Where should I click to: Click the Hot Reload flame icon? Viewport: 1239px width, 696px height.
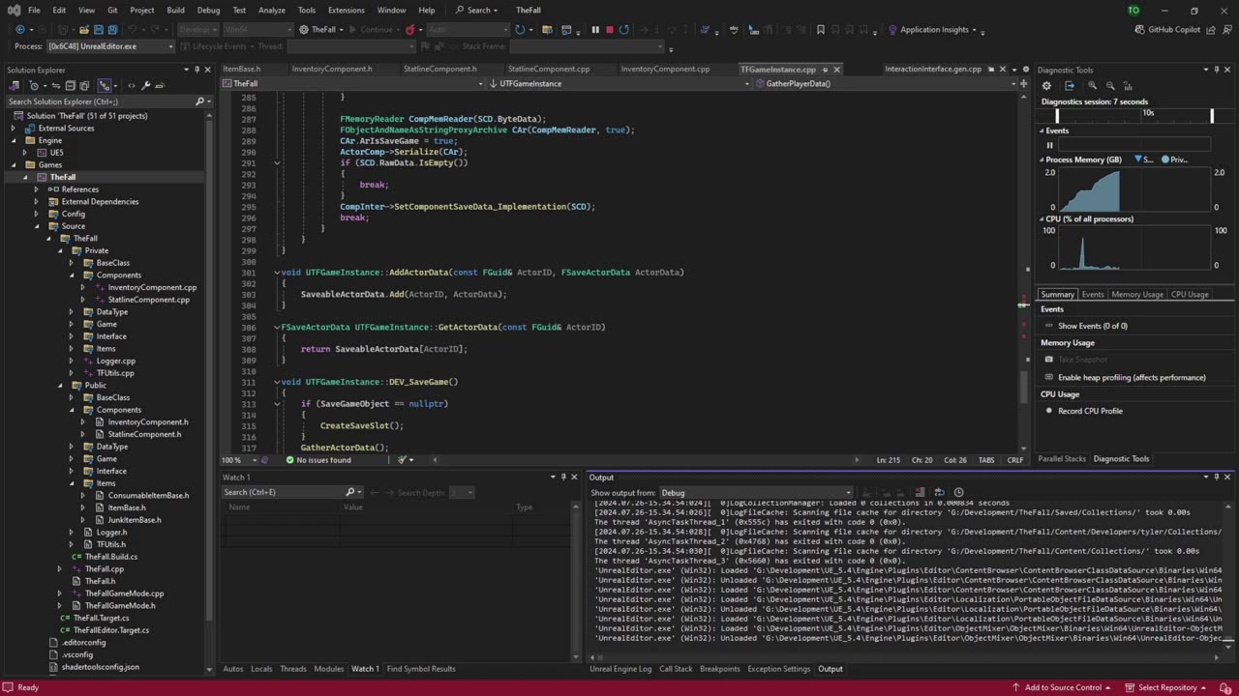410,30
